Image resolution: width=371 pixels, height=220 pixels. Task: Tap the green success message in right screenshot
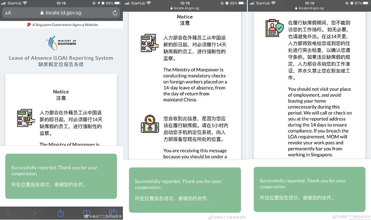click(309, 189)
